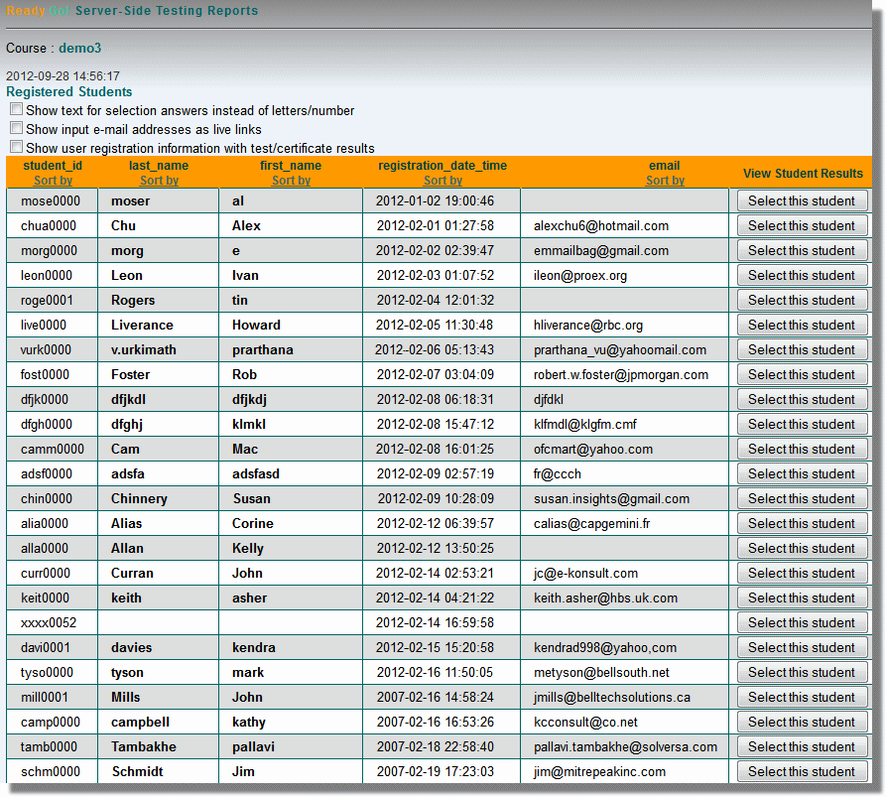Click email pallavi.tambakhe@solversa.com
Viewport: 886px width, 797px height.
625,747
